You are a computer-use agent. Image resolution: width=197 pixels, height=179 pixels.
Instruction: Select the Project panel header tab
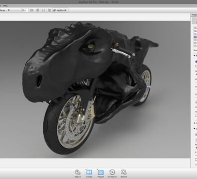pyautogui.click(x=194, y=15)
